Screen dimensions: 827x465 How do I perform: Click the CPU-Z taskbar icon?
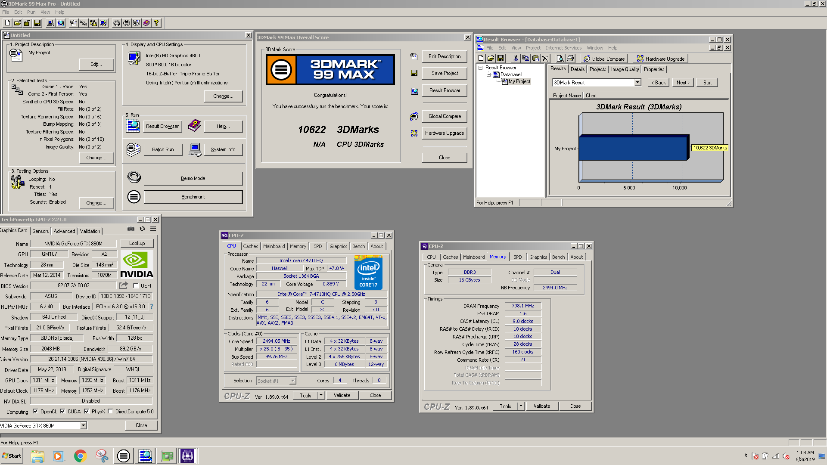pyautogui.click(x=187, y=456)
